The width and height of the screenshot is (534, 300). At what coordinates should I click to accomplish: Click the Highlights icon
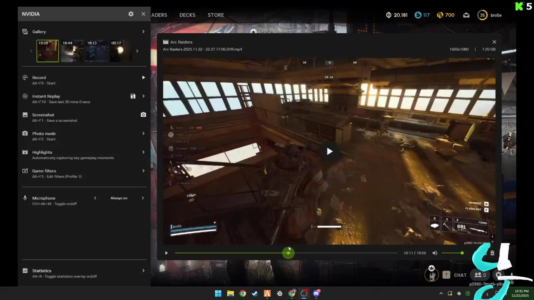25,152
